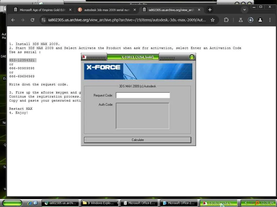Show browser downloads
The height and width of the screenshot is (207, 277).
tap(250, 20)
